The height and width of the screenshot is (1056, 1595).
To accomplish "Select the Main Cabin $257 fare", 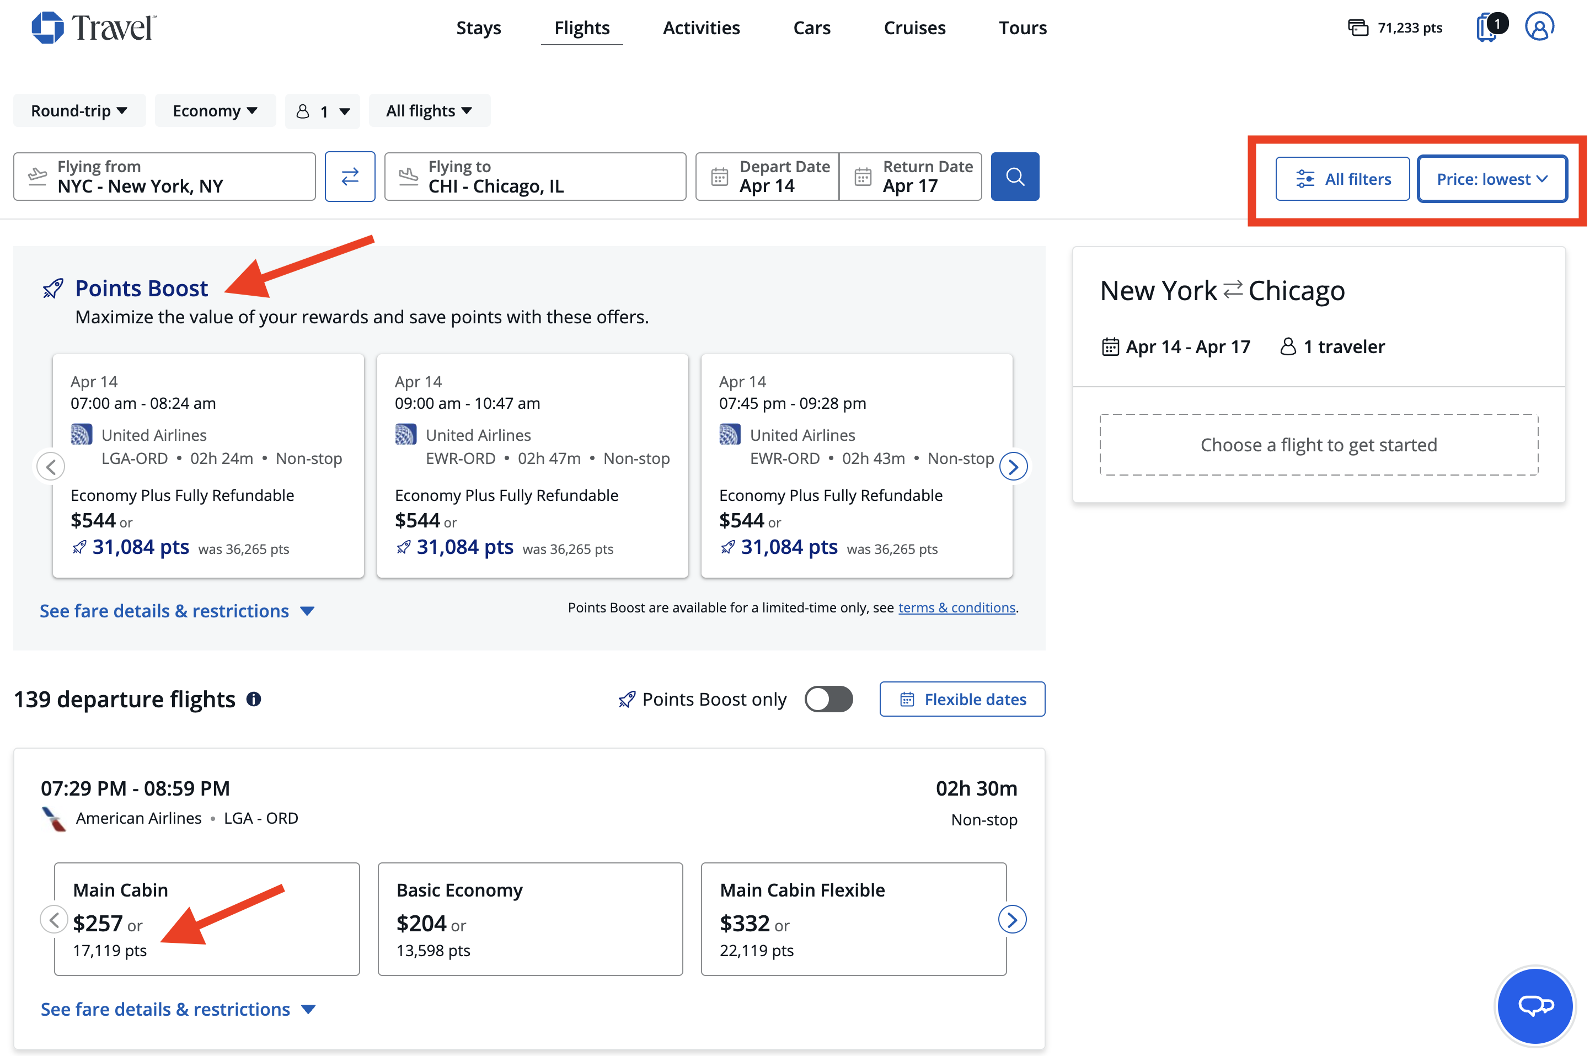I will coord(207,919).
